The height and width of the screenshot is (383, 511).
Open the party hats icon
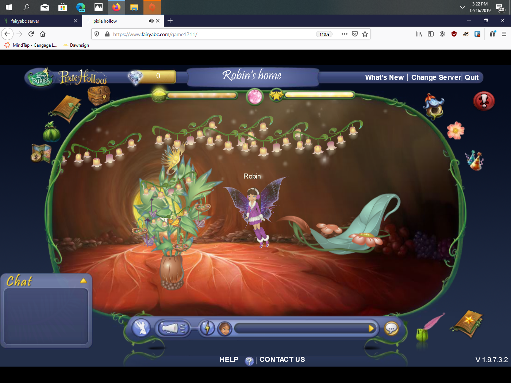tap(474, 160)
